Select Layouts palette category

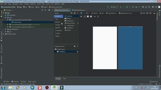tap(58, 28)
